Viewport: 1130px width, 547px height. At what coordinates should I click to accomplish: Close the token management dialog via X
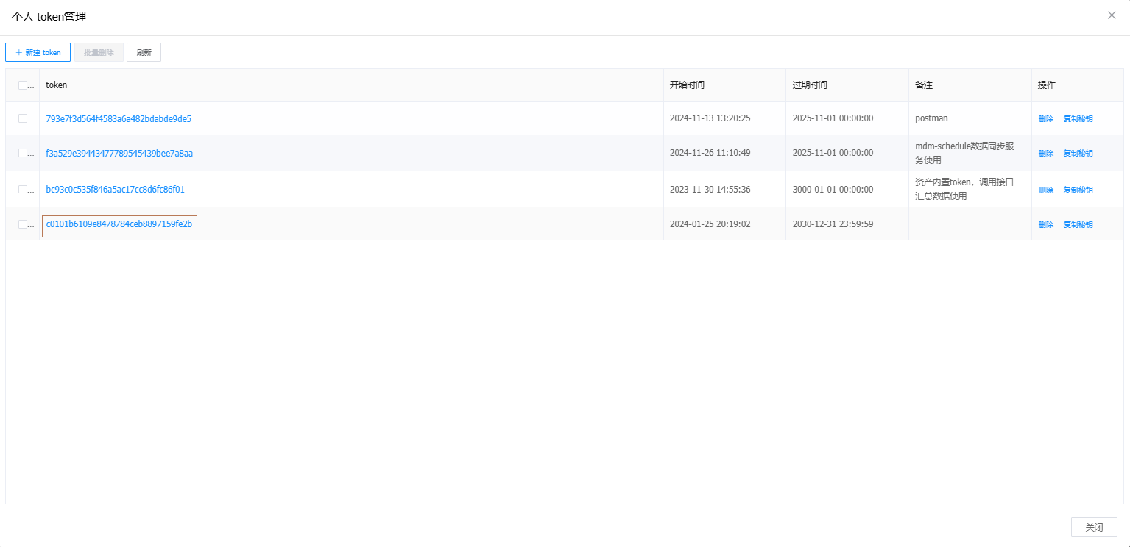(x=1112, y=15)
